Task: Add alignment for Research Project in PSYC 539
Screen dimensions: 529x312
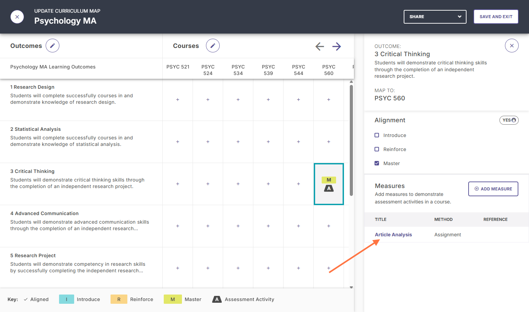Action: 268,268
